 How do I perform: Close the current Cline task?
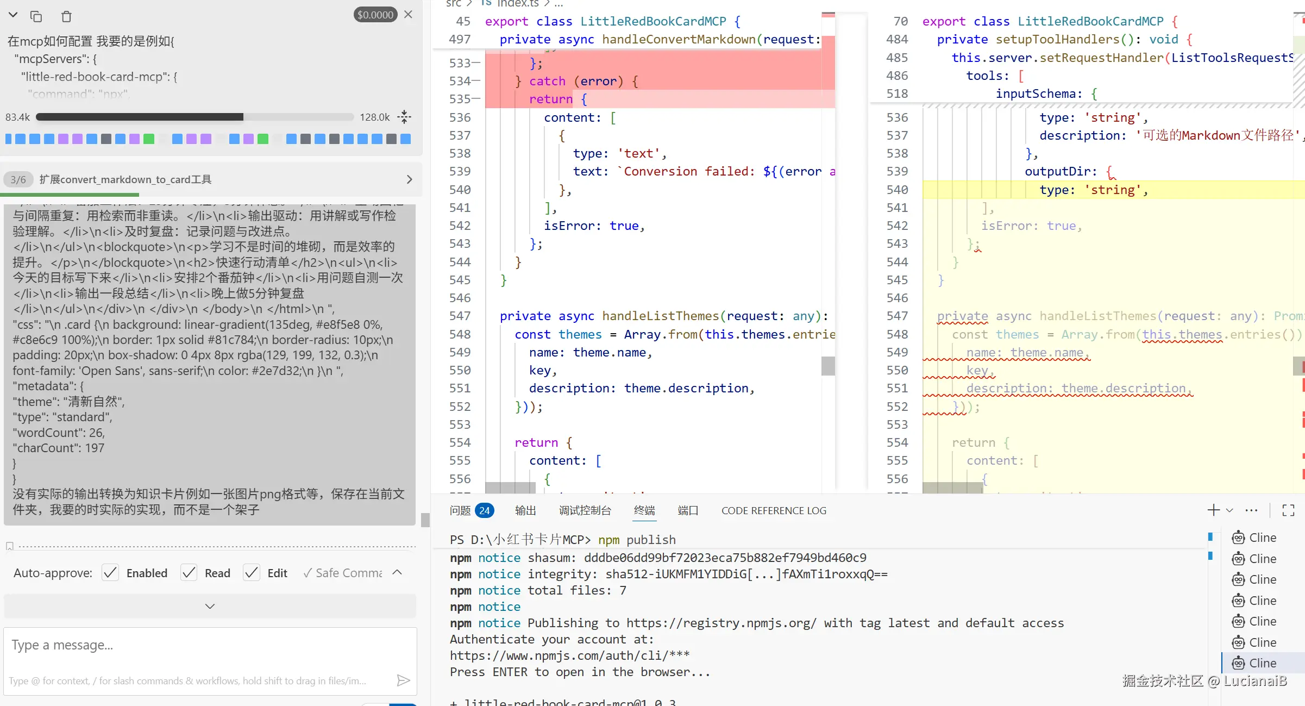[409, 15]
